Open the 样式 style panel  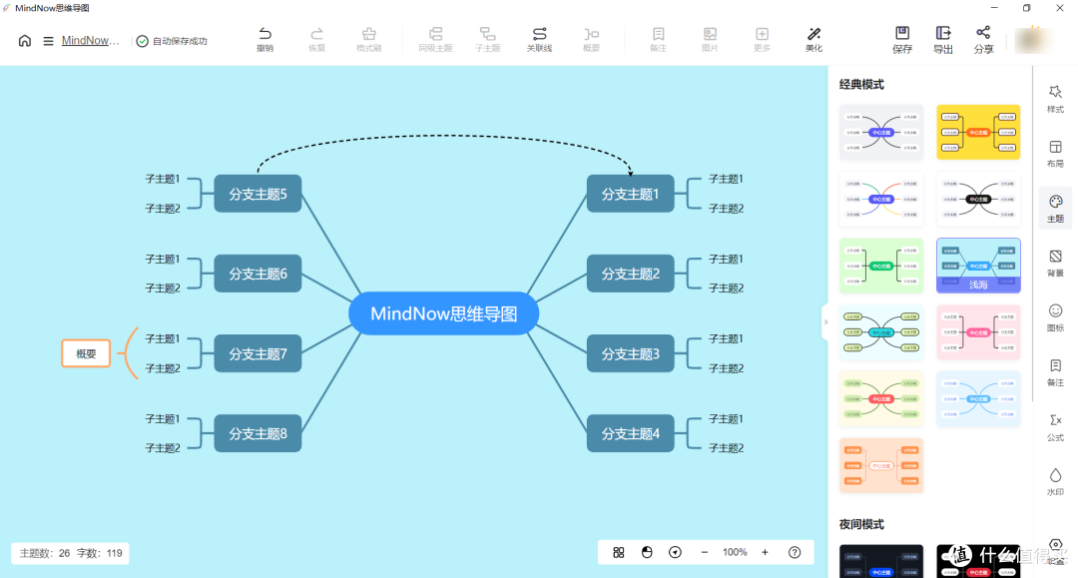click(x=1055, y=99)
